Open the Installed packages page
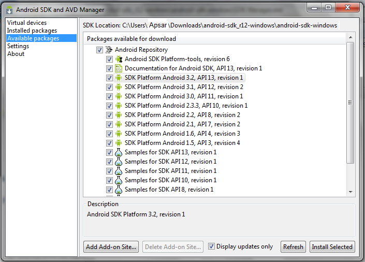This screenshot has width=365, height=262. click(x=32, y=31)
